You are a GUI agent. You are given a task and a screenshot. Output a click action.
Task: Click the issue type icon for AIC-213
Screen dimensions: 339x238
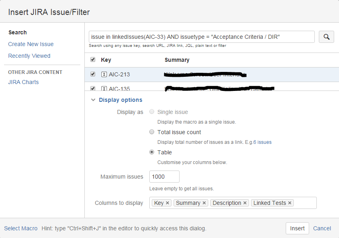click(104, 74)
